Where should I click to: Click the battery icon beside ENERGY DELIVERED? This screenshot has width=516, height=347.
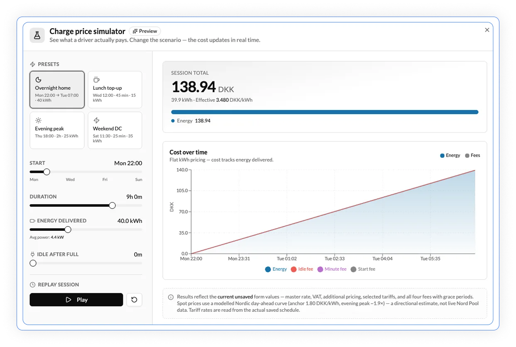click(x=32, y=221)
